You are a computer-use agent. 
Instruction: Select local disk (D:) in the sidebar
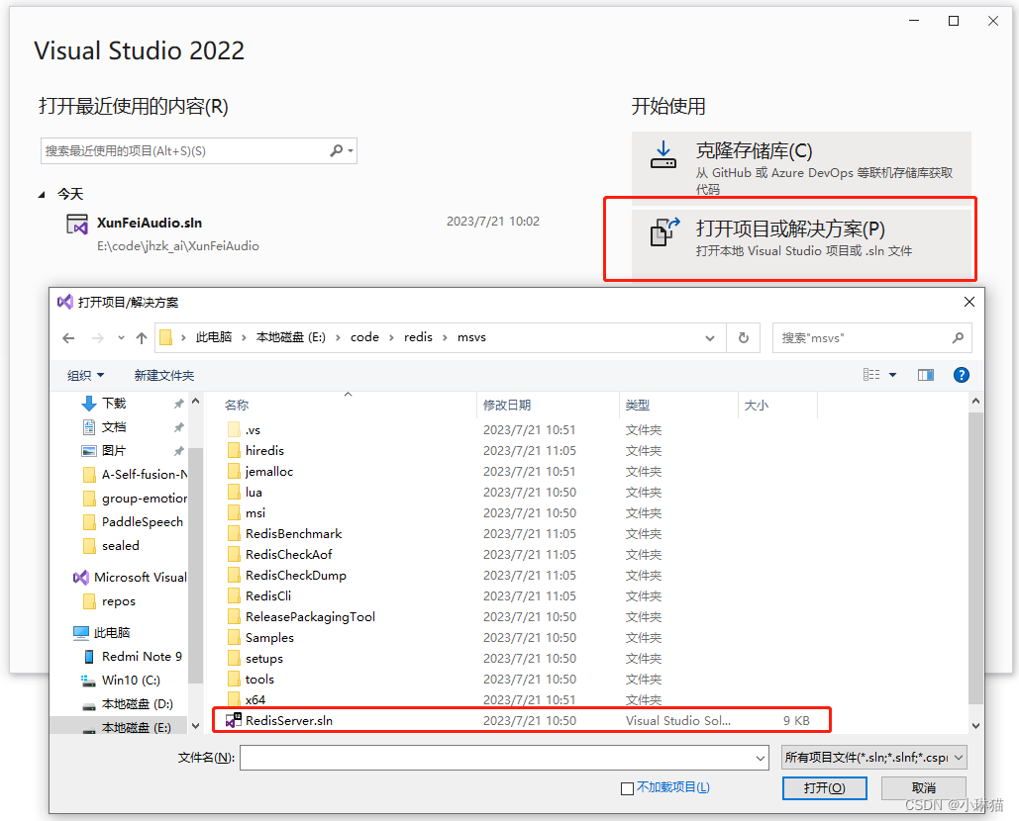click(128, 703)
